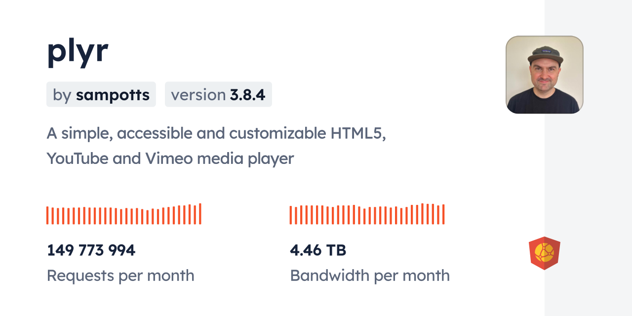
Task: Click the 'Bandwidth per month' label
Action: (x=370, y=276)
